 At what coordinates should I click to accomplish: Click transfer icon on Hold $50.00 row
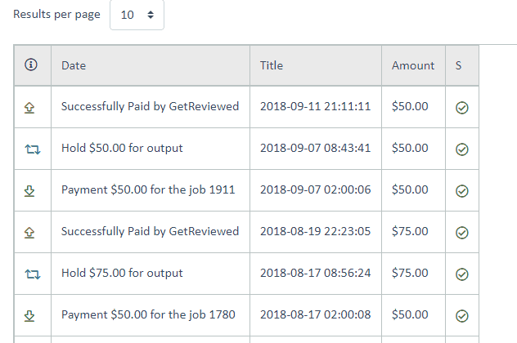click(x=33, y=149)
